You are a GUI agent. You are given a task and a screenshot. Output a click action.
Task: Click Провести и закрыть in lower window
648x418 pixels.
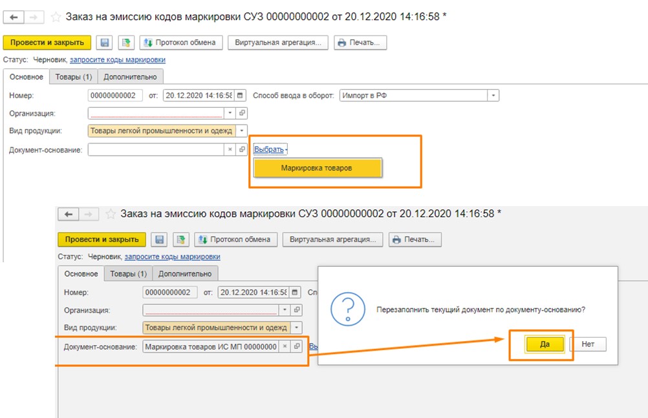(102, 240)
